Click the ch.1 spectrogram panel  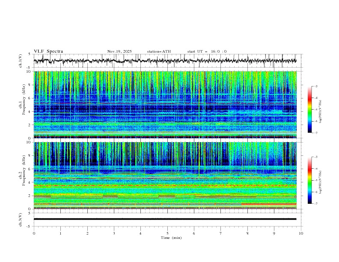coord(165,104)
